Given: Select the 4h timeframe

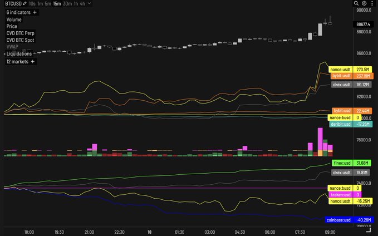Looking at the screenshot, I should (x=82, y=3).
